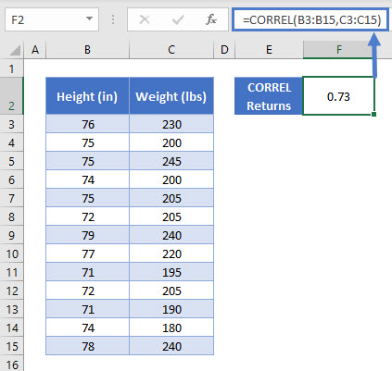The width and height of the screenshot is (392, 371).
Task: Click the fill handle of cell F2
Action: [x=374, y=115]
